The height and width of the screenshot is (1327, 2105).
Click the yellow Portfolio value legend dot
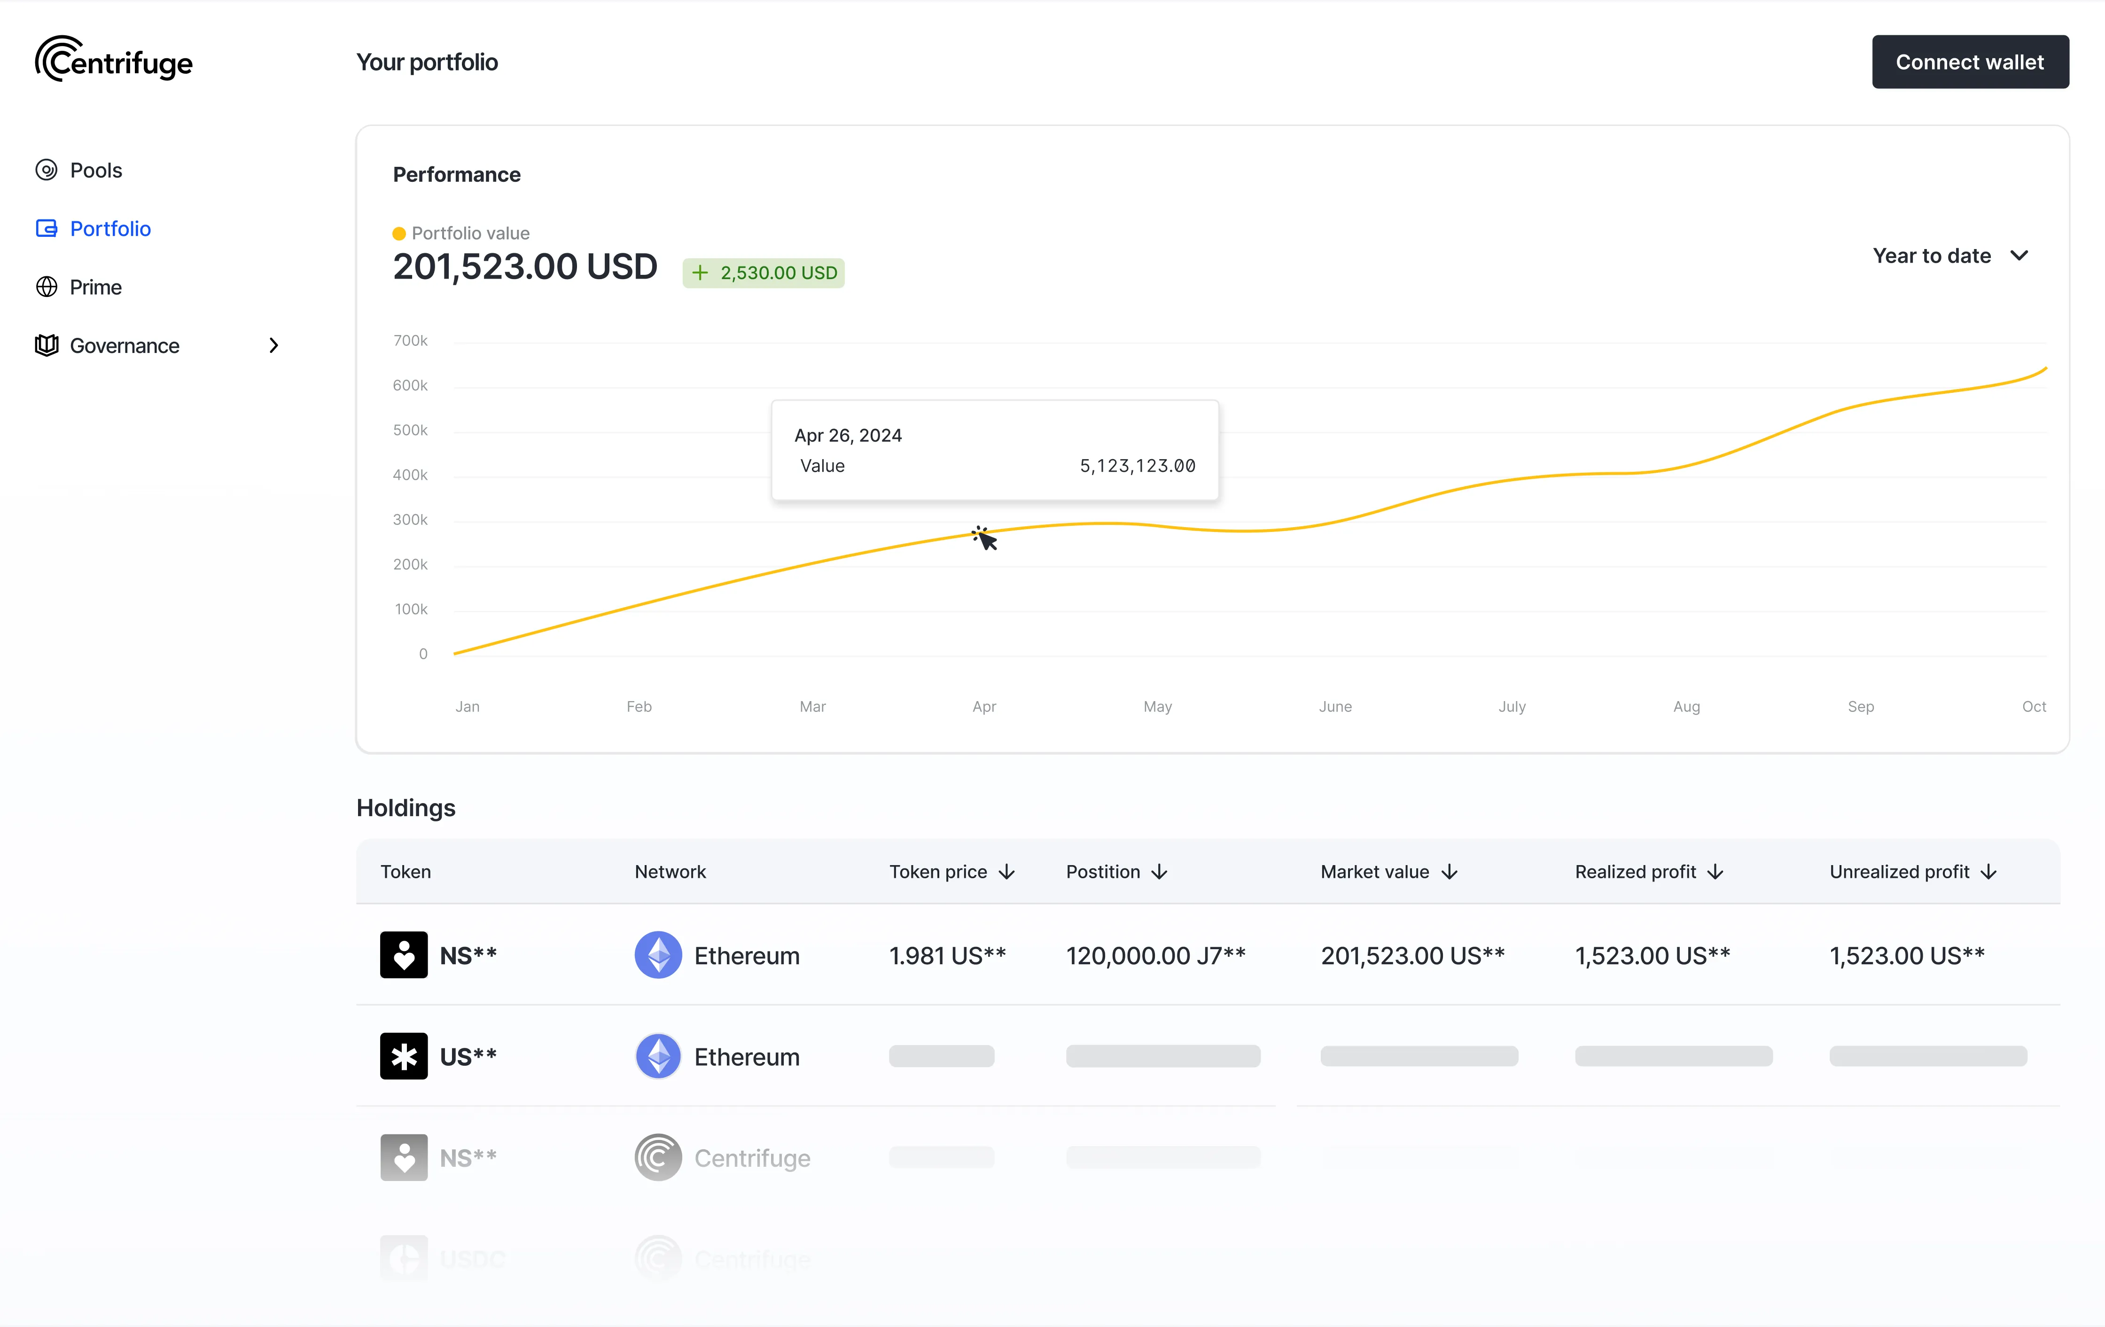[398, 234]
